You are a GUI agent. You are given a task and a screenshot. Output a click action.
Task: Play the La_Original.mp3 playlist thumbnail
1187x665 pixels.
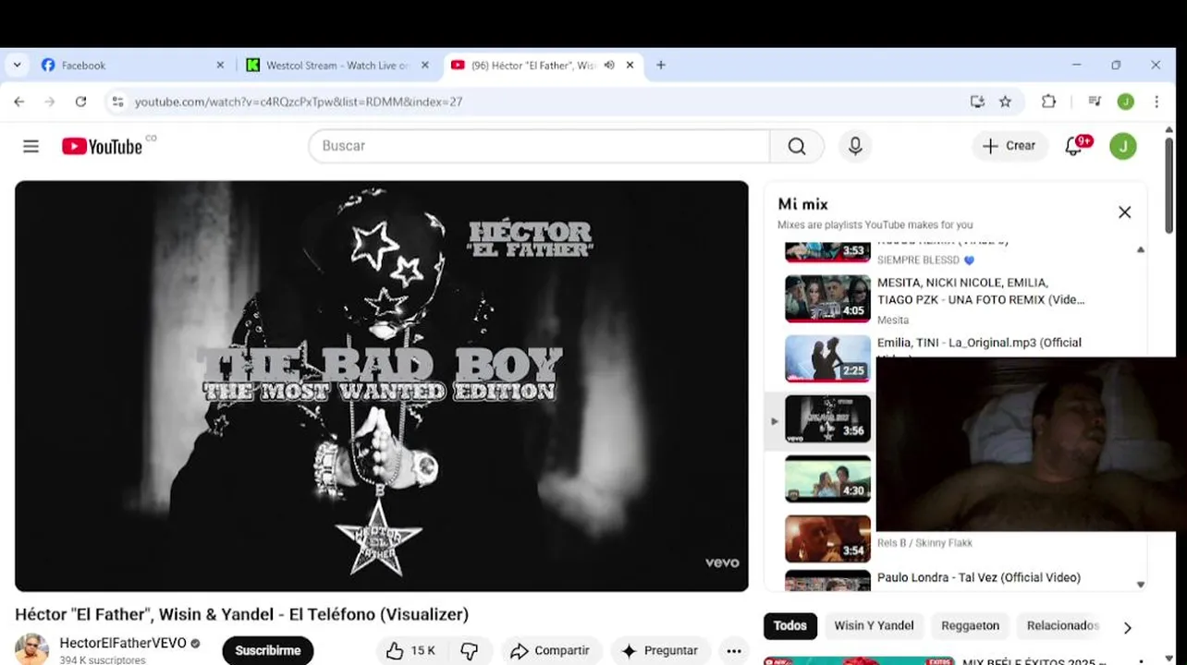[x=827, y=358]
